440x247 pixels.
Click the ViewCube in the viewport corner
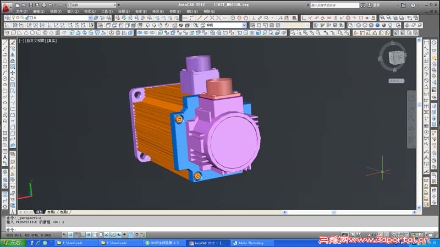pyautogui.click(x=397, y=58)
